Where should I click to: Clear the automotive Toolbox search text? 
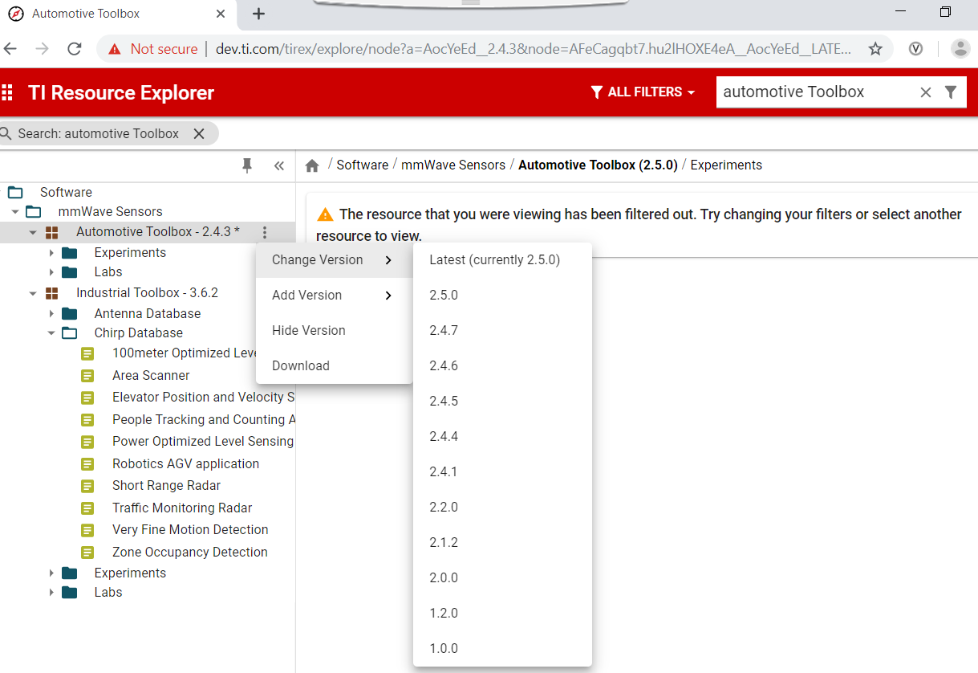tap(925, 92)
